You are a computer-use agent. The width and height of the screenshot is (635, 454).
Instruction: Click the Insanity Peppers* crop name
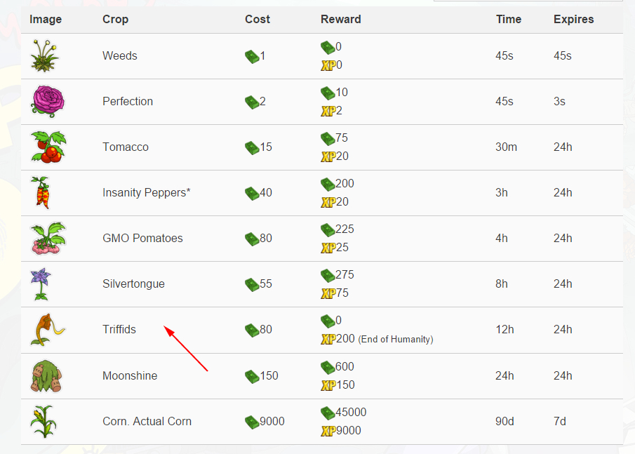pos(146,193)
